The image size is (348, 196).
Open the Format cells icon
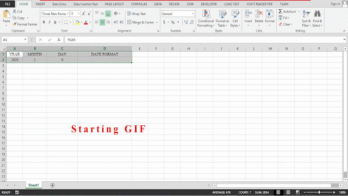pyautogui.click(x=270, y=14)
